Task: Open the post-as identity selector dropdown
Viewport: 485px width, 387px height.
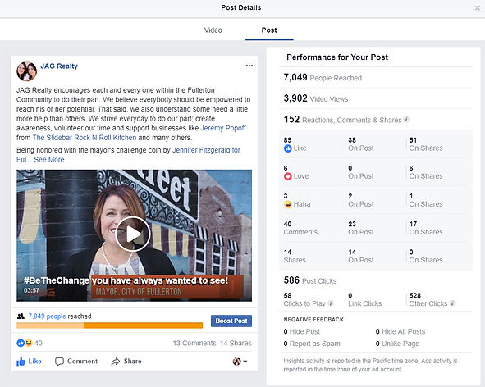Action: coord(240,362)
